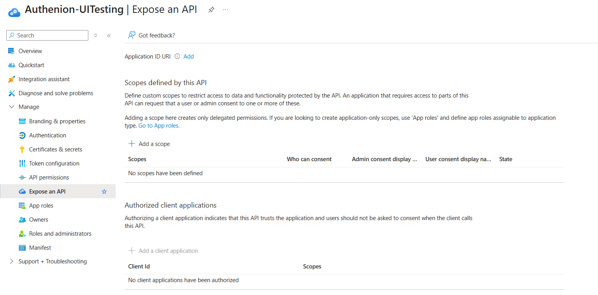Click the Integration assistant rocket icon
The width and height of the screenshot is (598, 295).
(11, 79)
